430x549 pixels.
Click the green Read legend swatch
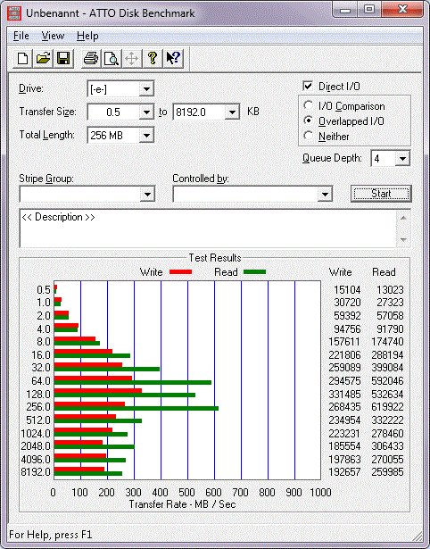pyautogui.click(x=255, y=271)
